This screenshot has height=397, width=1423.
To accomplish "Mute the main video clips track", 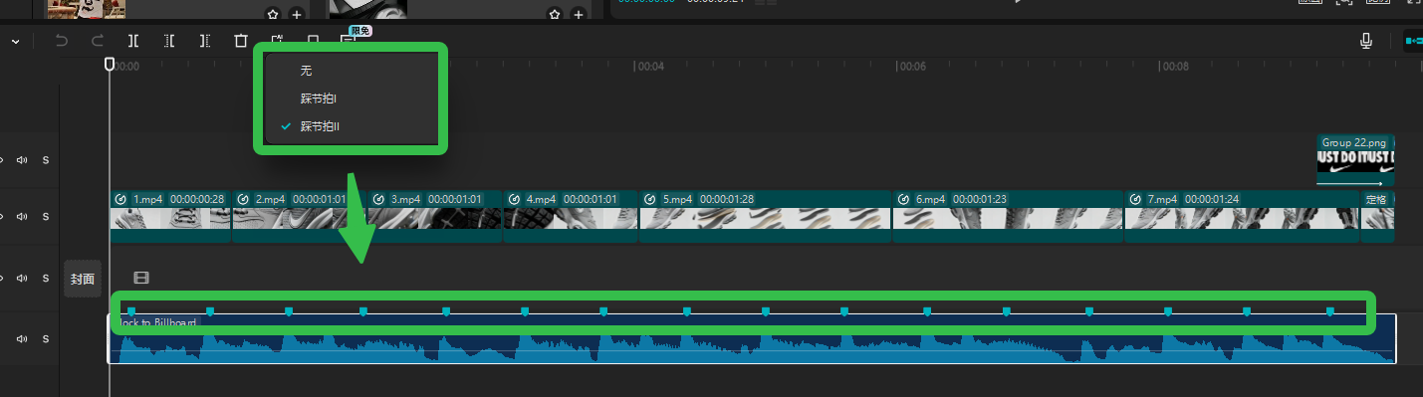I will (x=22, y=217).
